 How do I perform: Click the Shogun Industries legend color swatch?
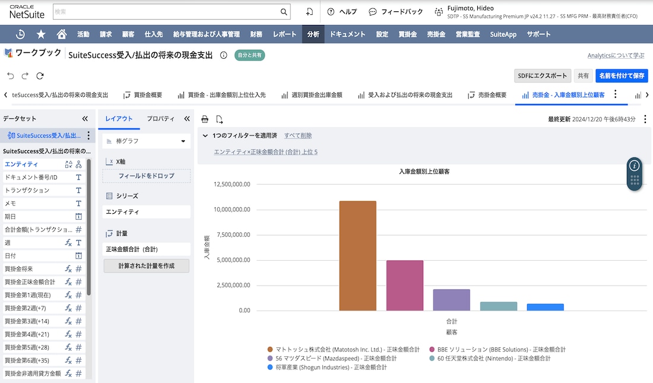coord(270,367)
